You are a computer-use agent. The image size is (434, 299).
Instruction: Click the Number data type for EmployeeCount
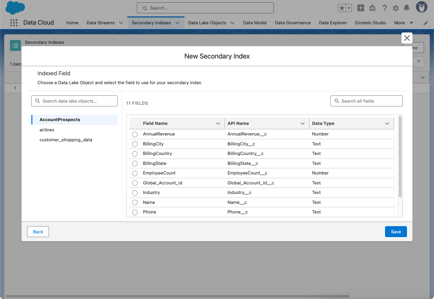point(320,173)
